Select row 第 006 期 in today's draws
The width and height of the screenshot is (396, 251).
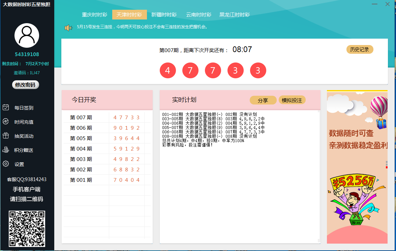coord(107,128)
